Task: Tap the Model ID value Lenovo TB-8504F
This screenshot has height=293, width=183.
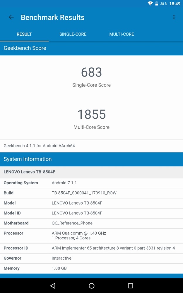Action: [77, 213]
